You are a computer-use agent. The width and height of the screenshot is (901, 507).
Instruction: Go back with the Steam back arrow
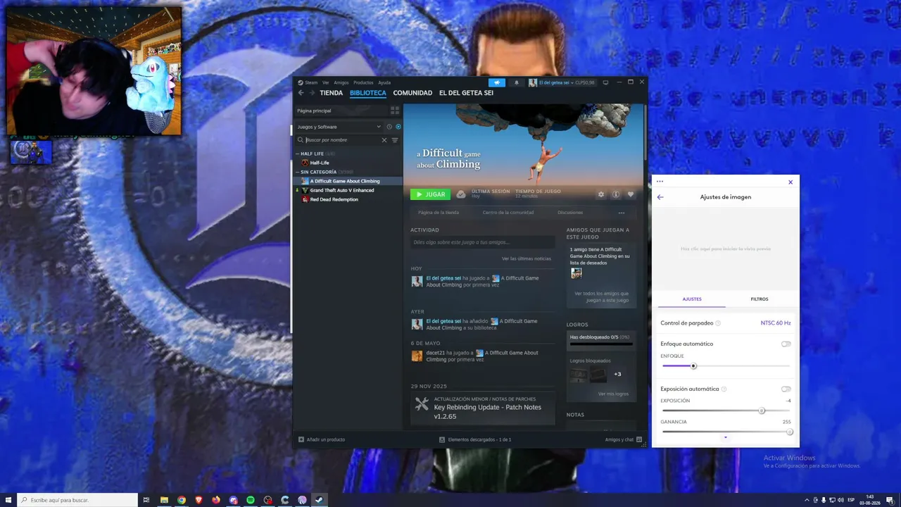click(301, 93)
